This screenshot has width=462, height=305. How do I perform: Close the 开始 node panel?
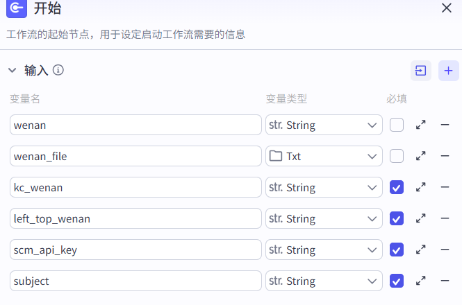[447, 8]
